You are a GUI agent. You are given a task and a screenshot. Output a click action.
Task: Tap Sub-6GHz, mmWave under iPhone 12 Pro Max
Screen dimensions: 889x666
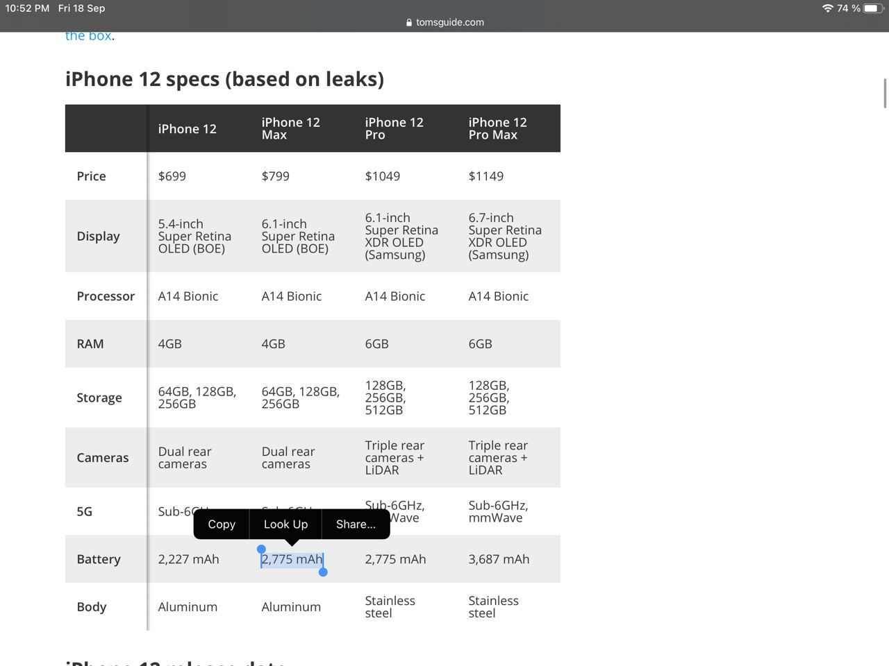coord(499,511)
